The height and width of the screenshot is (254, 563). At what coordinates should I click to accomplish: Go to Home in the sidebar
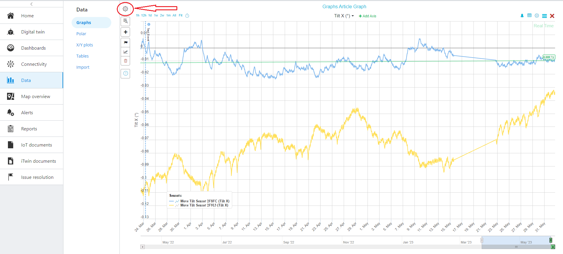[x=31, y=16]
